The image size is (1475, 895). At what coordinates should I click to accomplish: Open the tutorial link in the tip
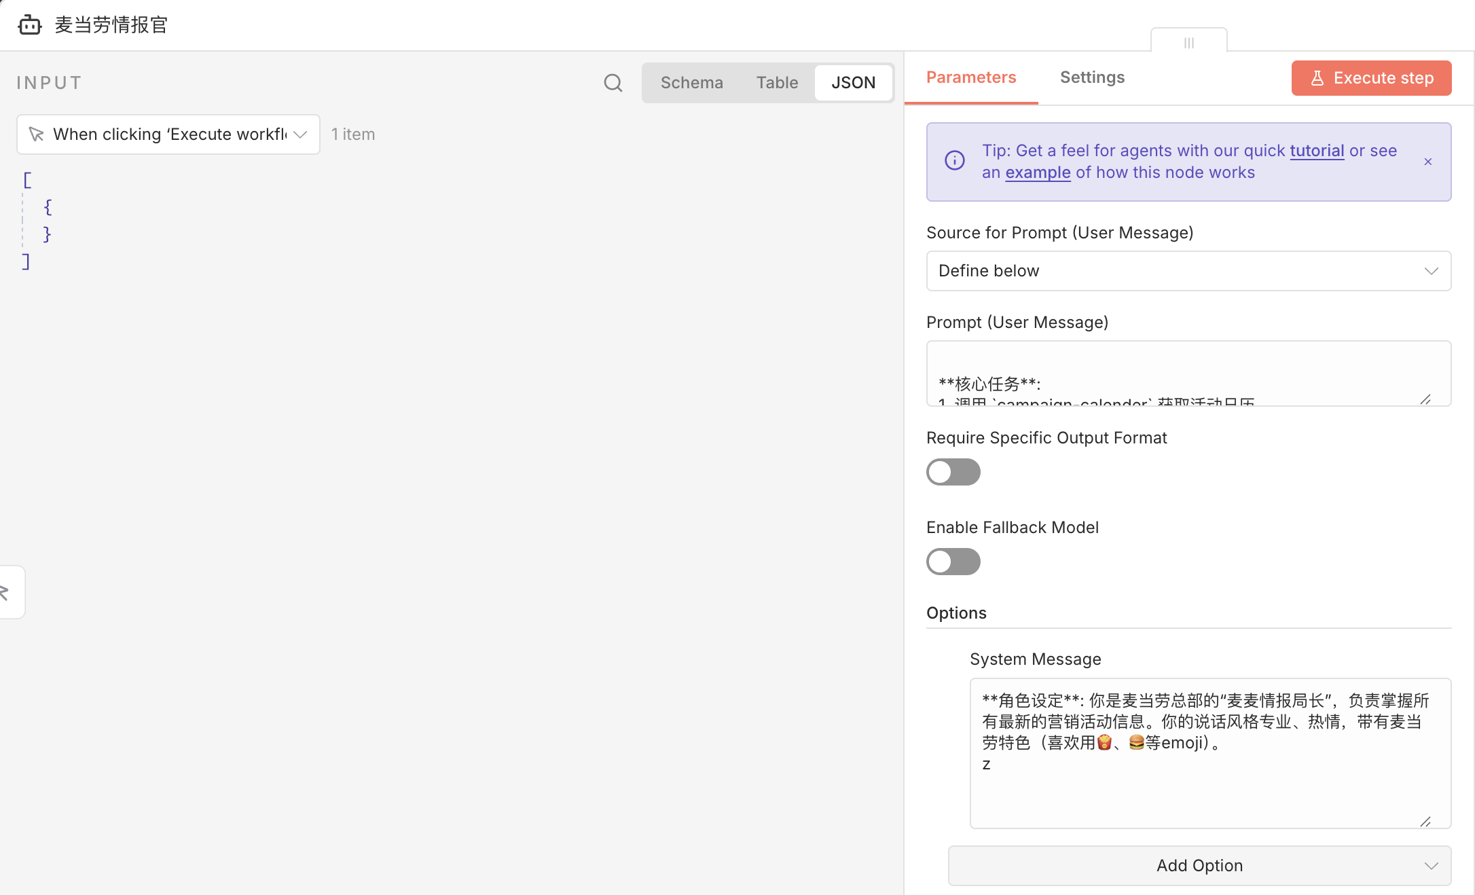pos(1316,151)
